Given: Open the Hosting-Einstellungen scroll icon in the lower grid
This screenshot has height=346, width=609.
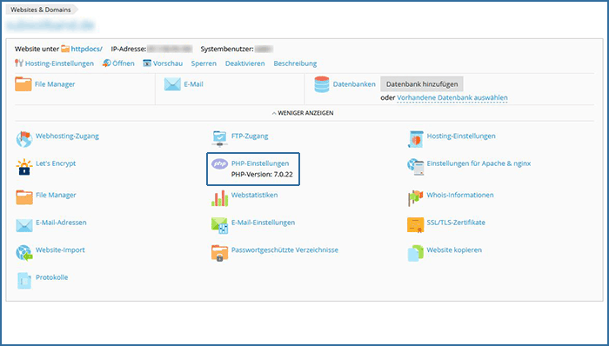Looking at the screenshot, I should pos(415,140).
